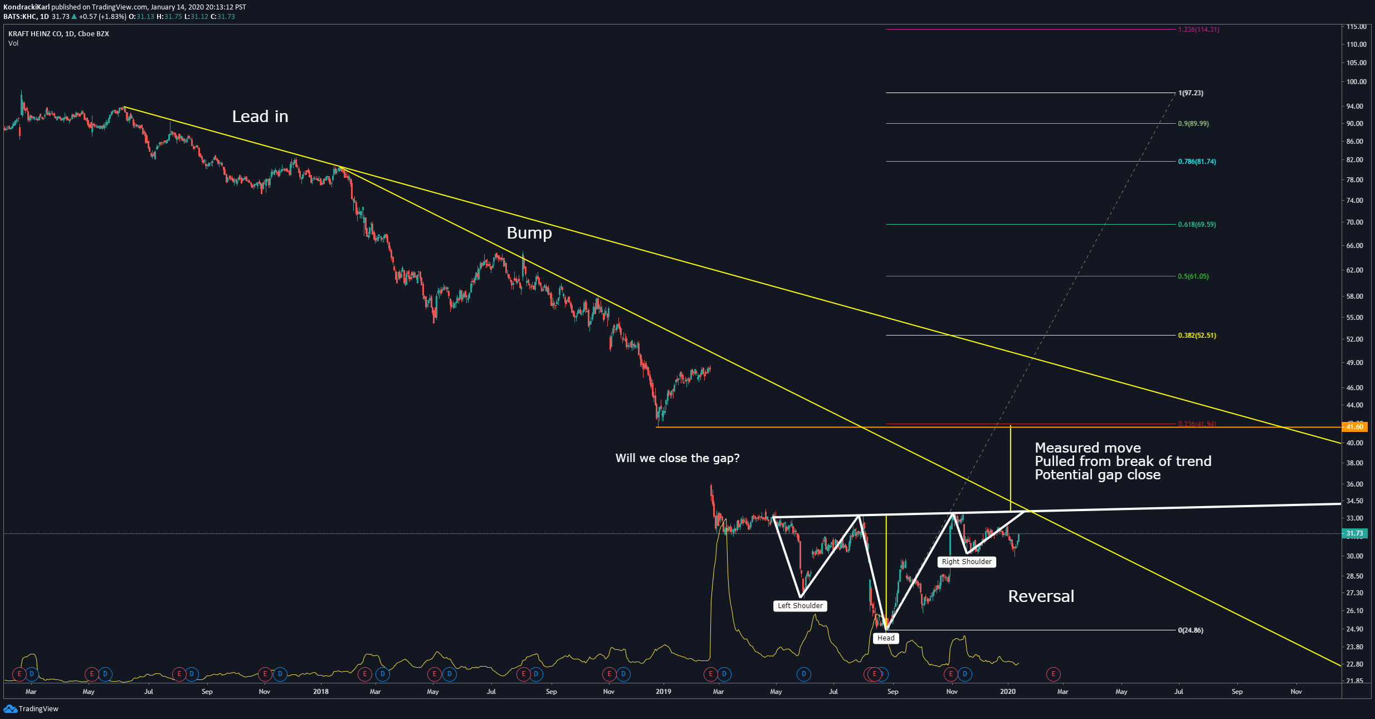
Task: Click the earnings E marker before Mar 2017
Action: [19, 674]
